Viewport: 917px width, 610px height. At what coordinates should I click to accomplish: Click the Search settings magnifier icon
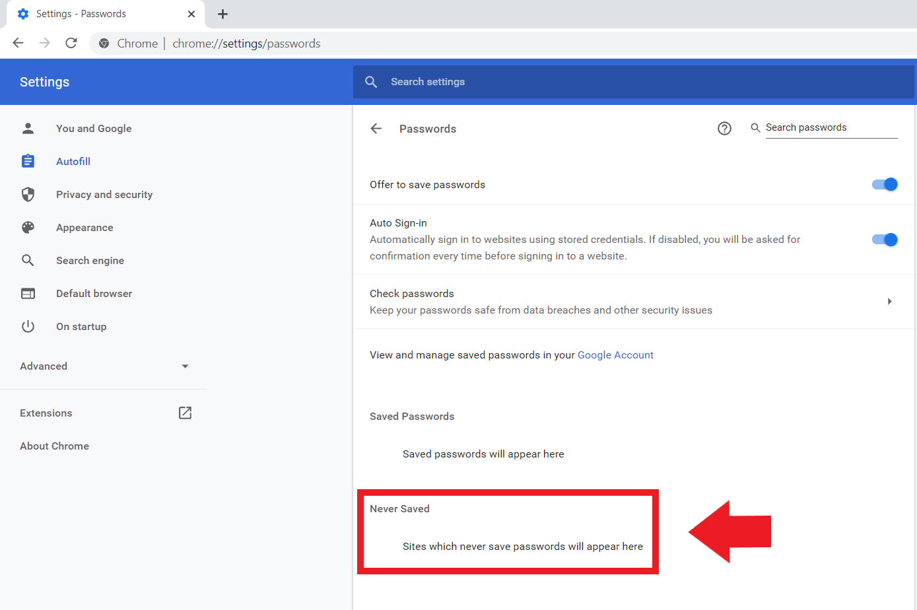pyautogui.click(x=371, y=82)
